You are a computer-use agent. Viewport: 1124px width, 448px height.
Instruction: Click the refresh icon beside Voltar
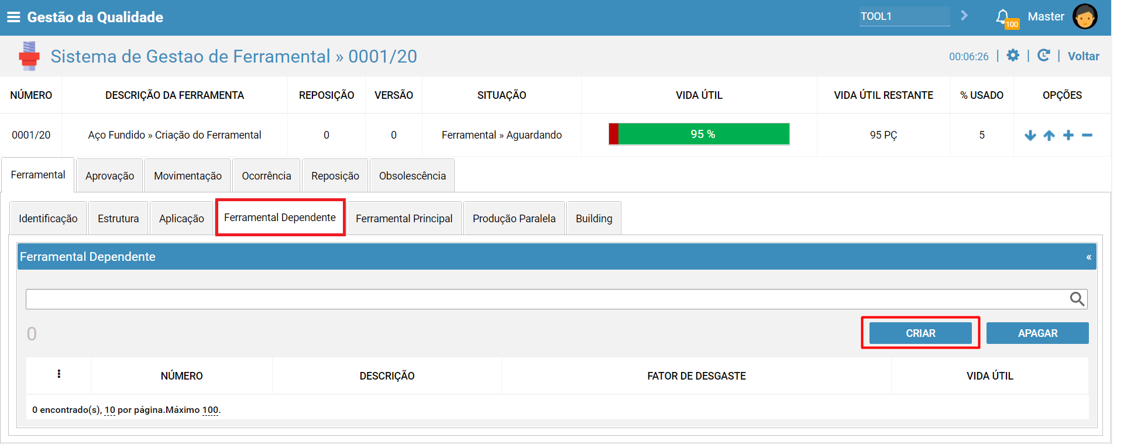[1043, 56]
